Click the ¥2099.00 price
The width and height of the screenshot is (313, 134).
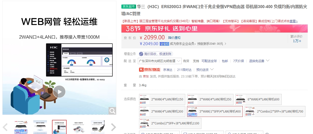tap(152, 38)
